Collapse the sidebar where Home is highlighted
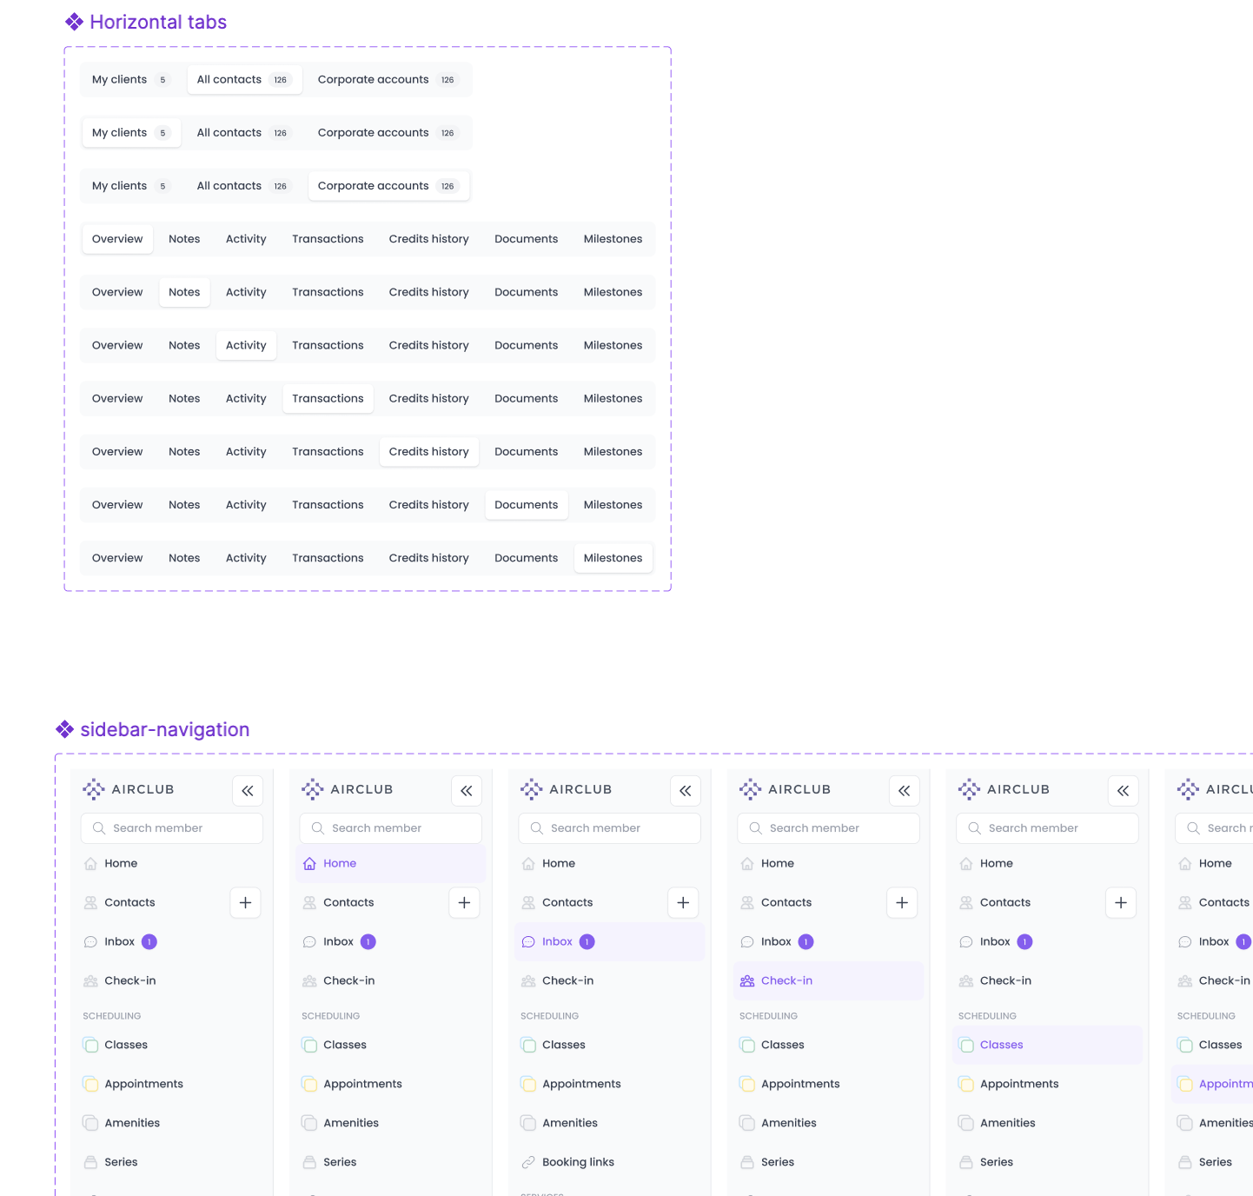This screenshot has width=1253, height=1196. [467, 790]
